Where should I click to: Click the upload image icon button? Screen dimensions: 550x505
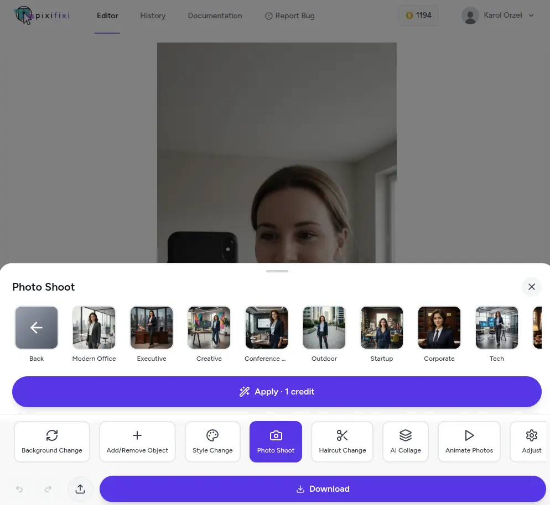(x=80, y=489)
